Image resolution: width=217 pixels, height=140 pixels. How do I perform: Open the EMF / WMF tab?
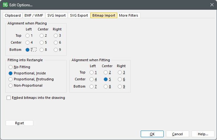(34, 15)
